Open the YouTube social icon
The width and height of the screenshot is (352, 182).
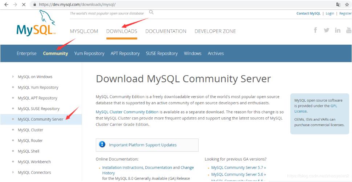349,30
